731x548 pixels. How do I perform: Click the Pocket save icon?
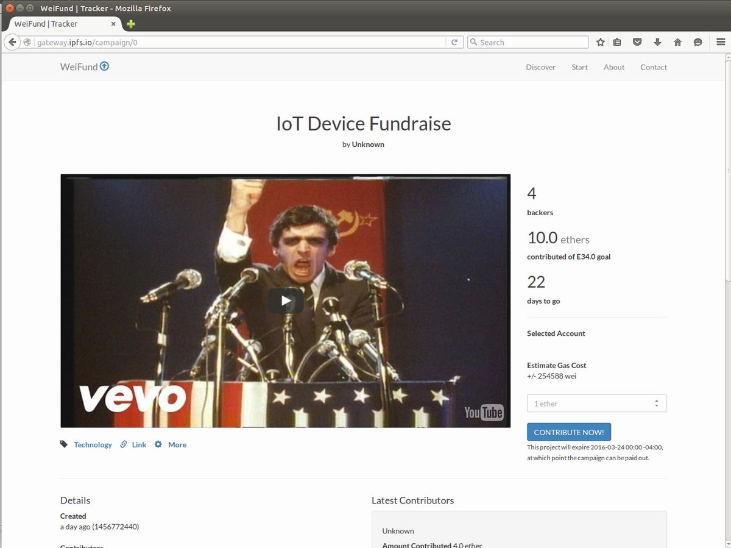point(637,42)
